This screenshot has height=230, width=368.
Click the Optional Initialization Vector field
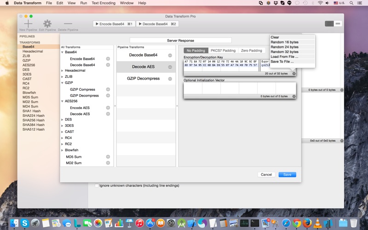point(240,88)
